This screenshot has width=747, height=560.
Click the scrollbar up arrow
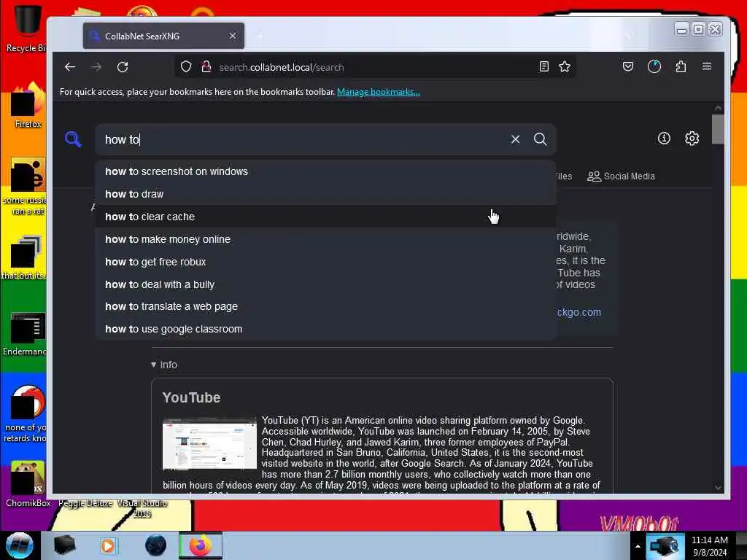tap(718, 108)
